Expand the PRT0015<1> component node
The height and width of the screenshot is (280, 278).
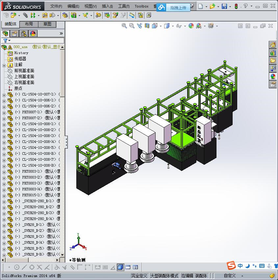point(4,196)
